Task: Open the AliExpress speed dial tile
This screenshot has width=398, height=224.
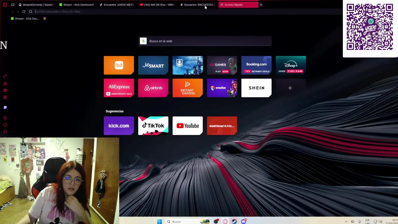Action: pyautogui.click(x=119, y=88)
